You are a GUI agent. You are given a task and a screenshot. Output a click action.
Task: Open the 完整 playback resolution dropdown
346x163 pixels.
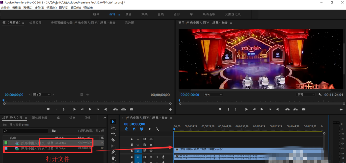tap(306, 95)
